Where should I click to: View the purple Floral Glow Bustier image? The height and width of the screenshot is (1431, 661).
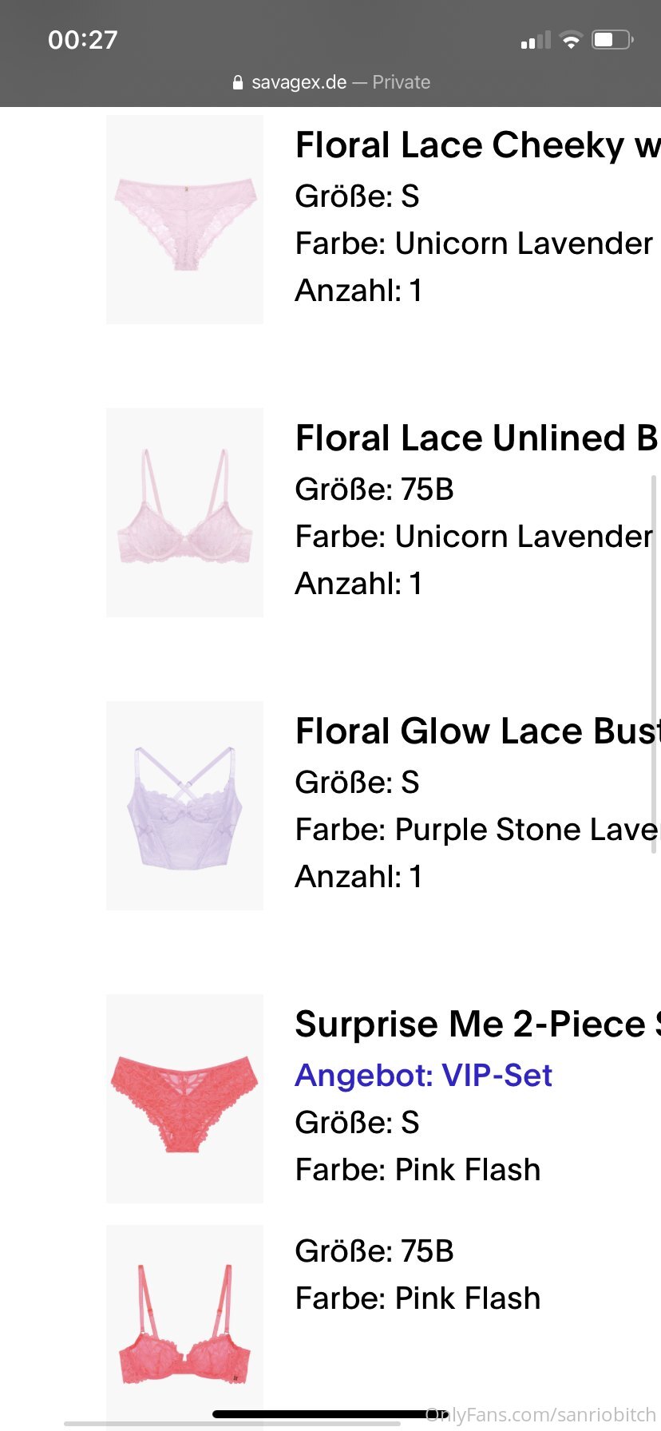(x=184, y=806)
